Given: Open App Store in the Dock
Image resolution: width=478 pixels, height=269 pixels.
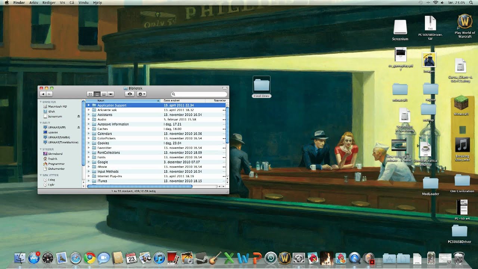Looking at the screenshot, I should tap(34, 258).
